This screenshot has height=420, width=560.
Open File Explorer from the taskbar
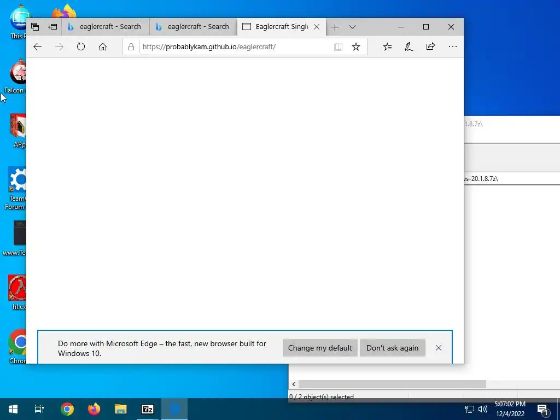(121, 409)
